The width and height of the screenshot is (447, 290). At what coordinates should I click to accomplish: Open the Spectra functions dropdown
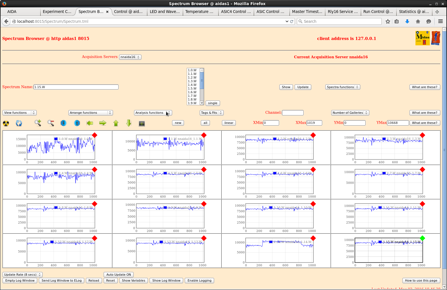(343, 87)
